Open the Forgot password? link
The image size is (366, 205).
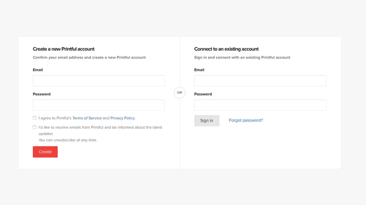pos(246,120)
